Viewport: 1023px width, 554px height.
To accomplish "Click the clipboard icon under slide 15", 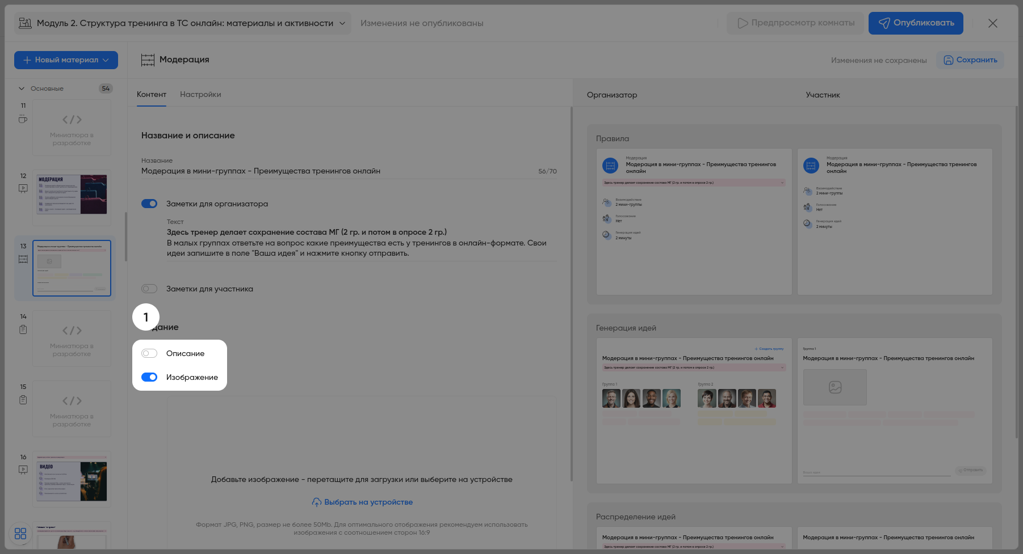I will pos(23,400).
